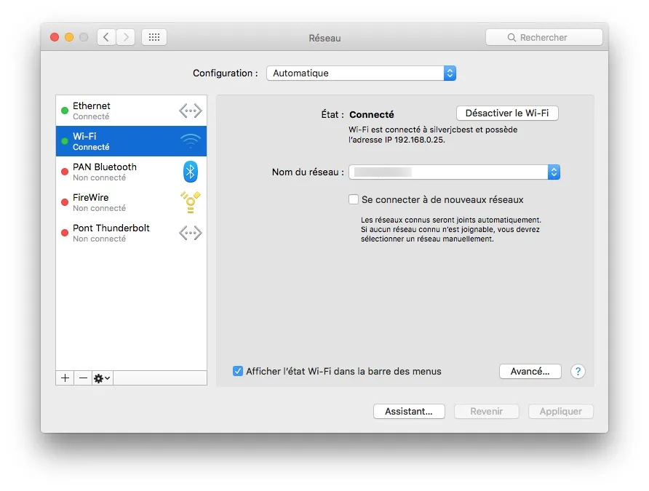The height and width of the screenshot is (491, 649).
Task: Uncheck showing Wi-Fi status in menu bar
Action: [237, 371]
